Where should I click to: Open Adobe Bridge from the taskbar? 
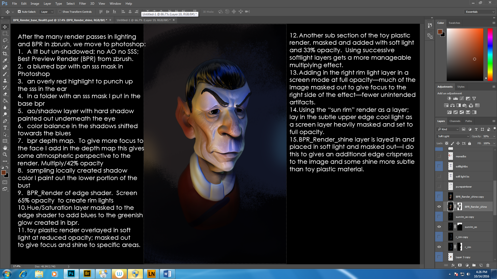[x=87, y=274]
